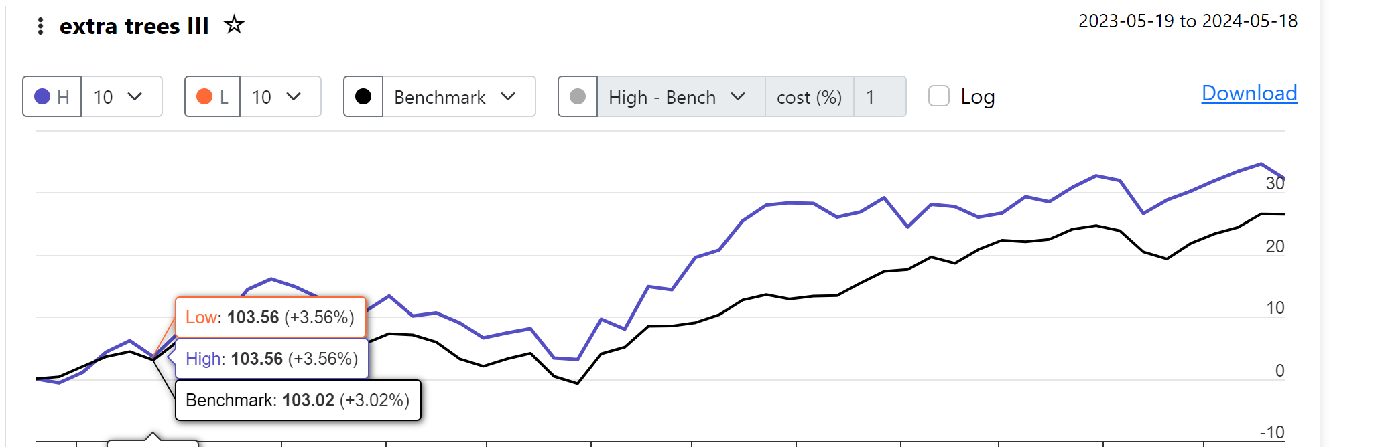
Task: Click the Download link
Action: tap(1249, 93)
